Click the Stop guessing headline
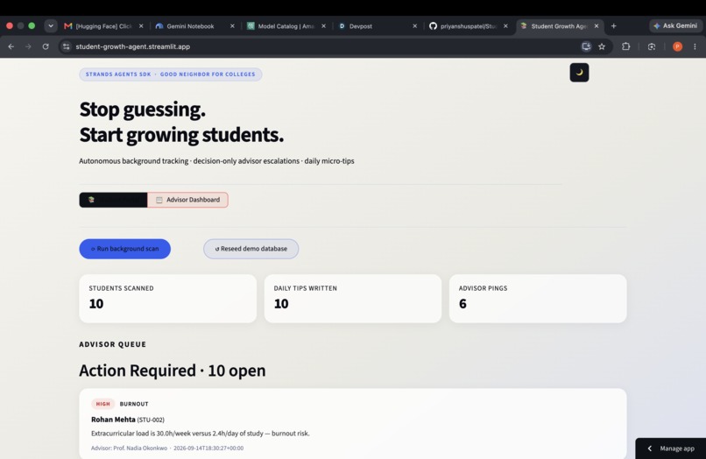 (x=142, y=109)
